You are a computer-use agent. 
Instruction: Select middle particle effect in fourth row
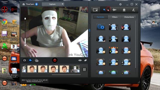113,62
